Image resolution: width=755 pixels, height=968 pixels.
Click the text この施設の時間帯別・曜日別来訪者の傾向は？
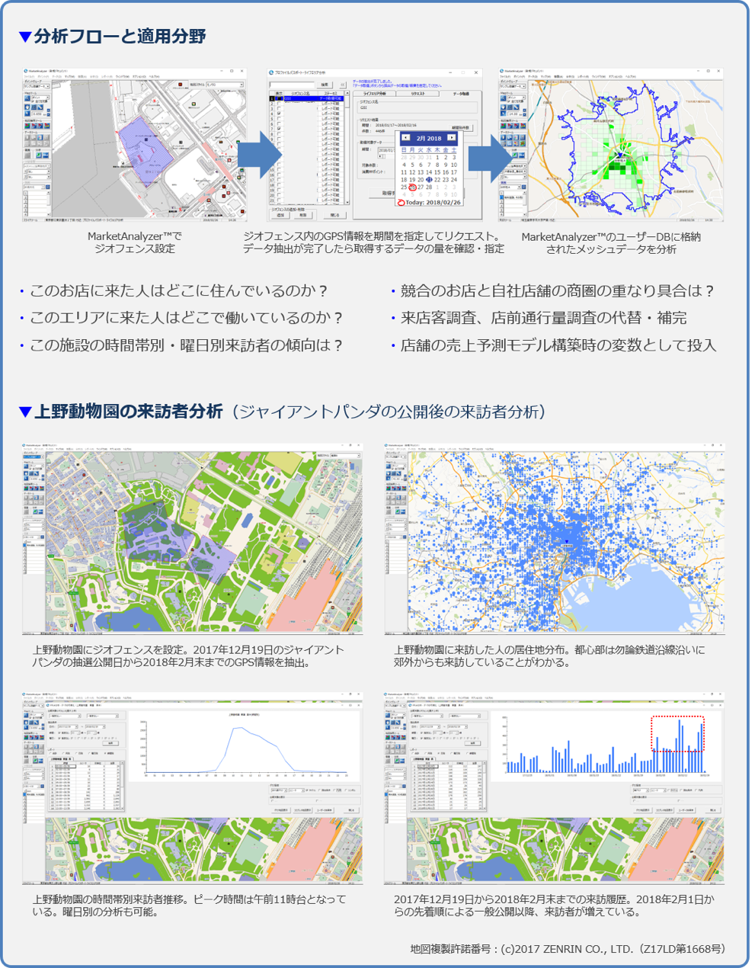click(x=187, y=345)
